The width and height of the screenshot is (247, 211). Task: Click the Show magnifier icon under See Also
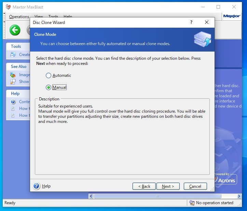(x=13, y=82)
